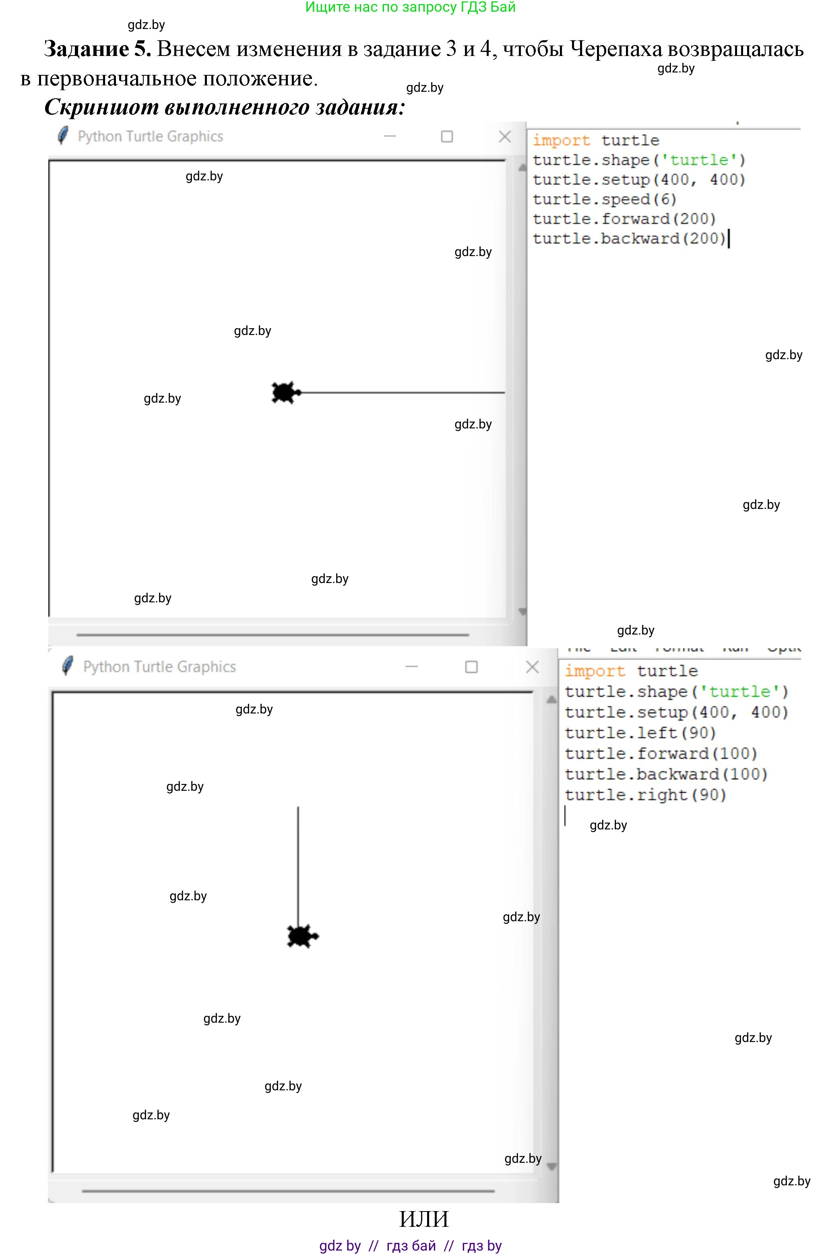This screenshot has width=822, height=1255.
Task: Close the upper Python Turtle Graphics window
Action: pos(504,136)
